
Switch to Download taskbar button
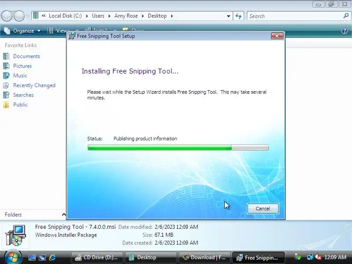204,257
